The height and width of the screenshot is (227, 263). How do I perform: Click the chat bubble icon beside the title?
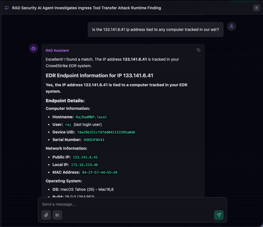click(7, 8)
